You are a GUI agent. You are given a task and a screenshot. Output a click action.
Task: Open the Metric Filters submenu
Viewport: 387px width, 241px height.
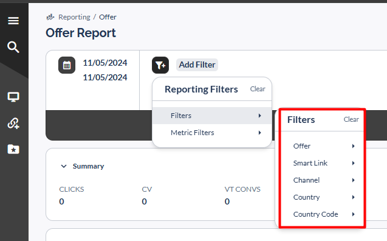coord(212,133)
